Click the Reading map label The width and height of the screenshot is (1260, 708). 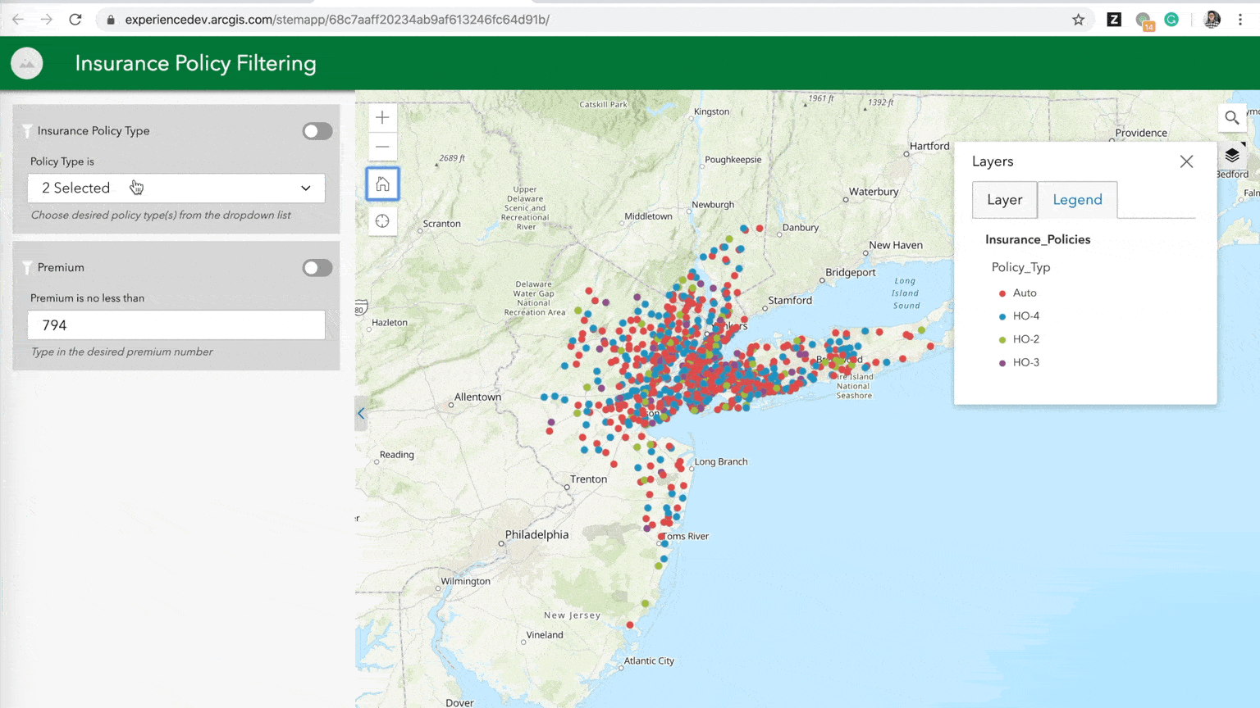pyautogui.click(x=397, y=455)
